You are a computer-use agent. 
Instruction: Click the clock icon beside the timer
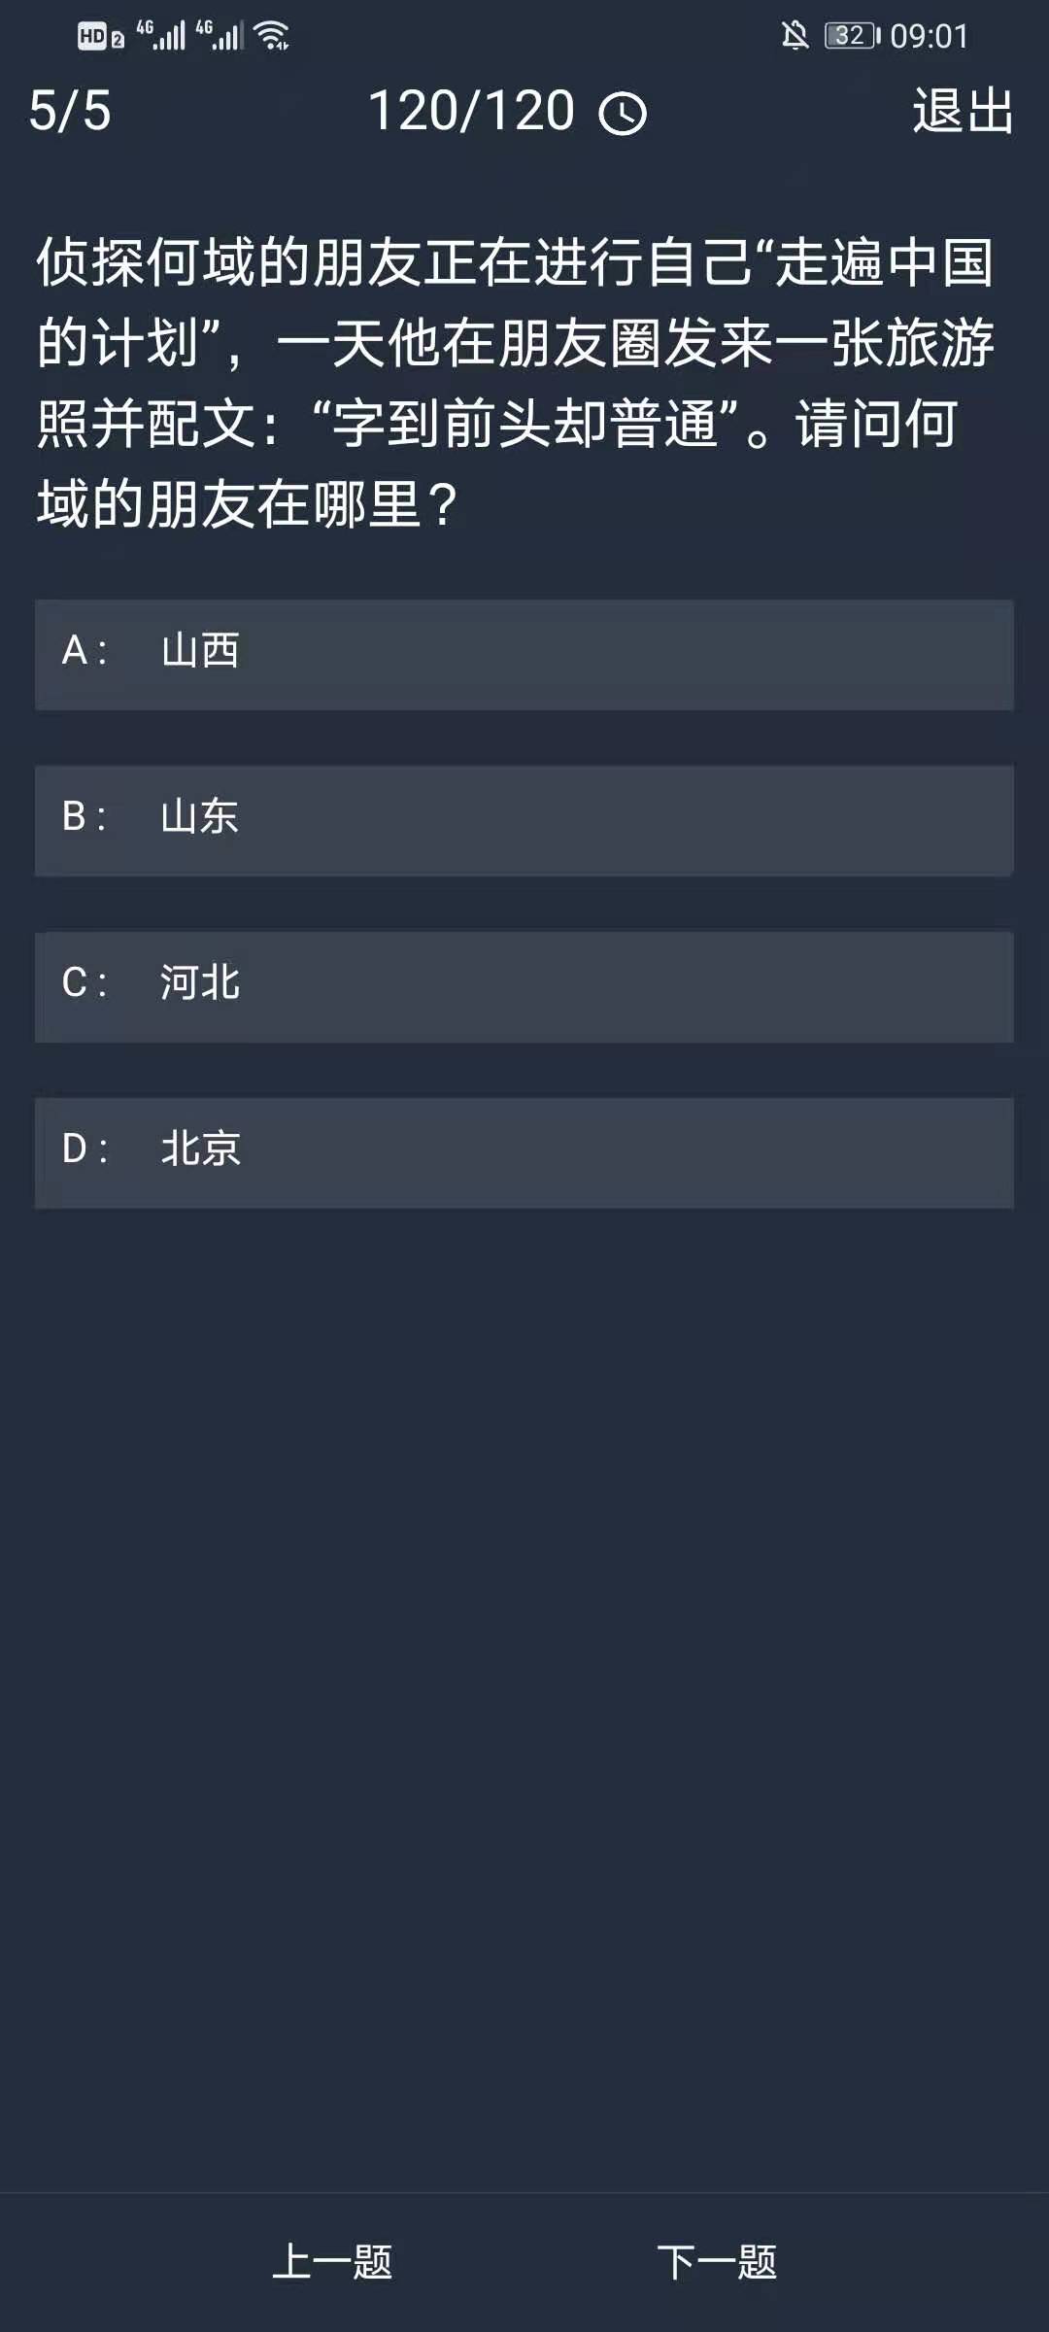[623, 114]
